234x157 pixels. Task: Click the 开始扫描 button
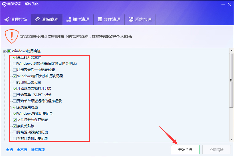point(185,150)
